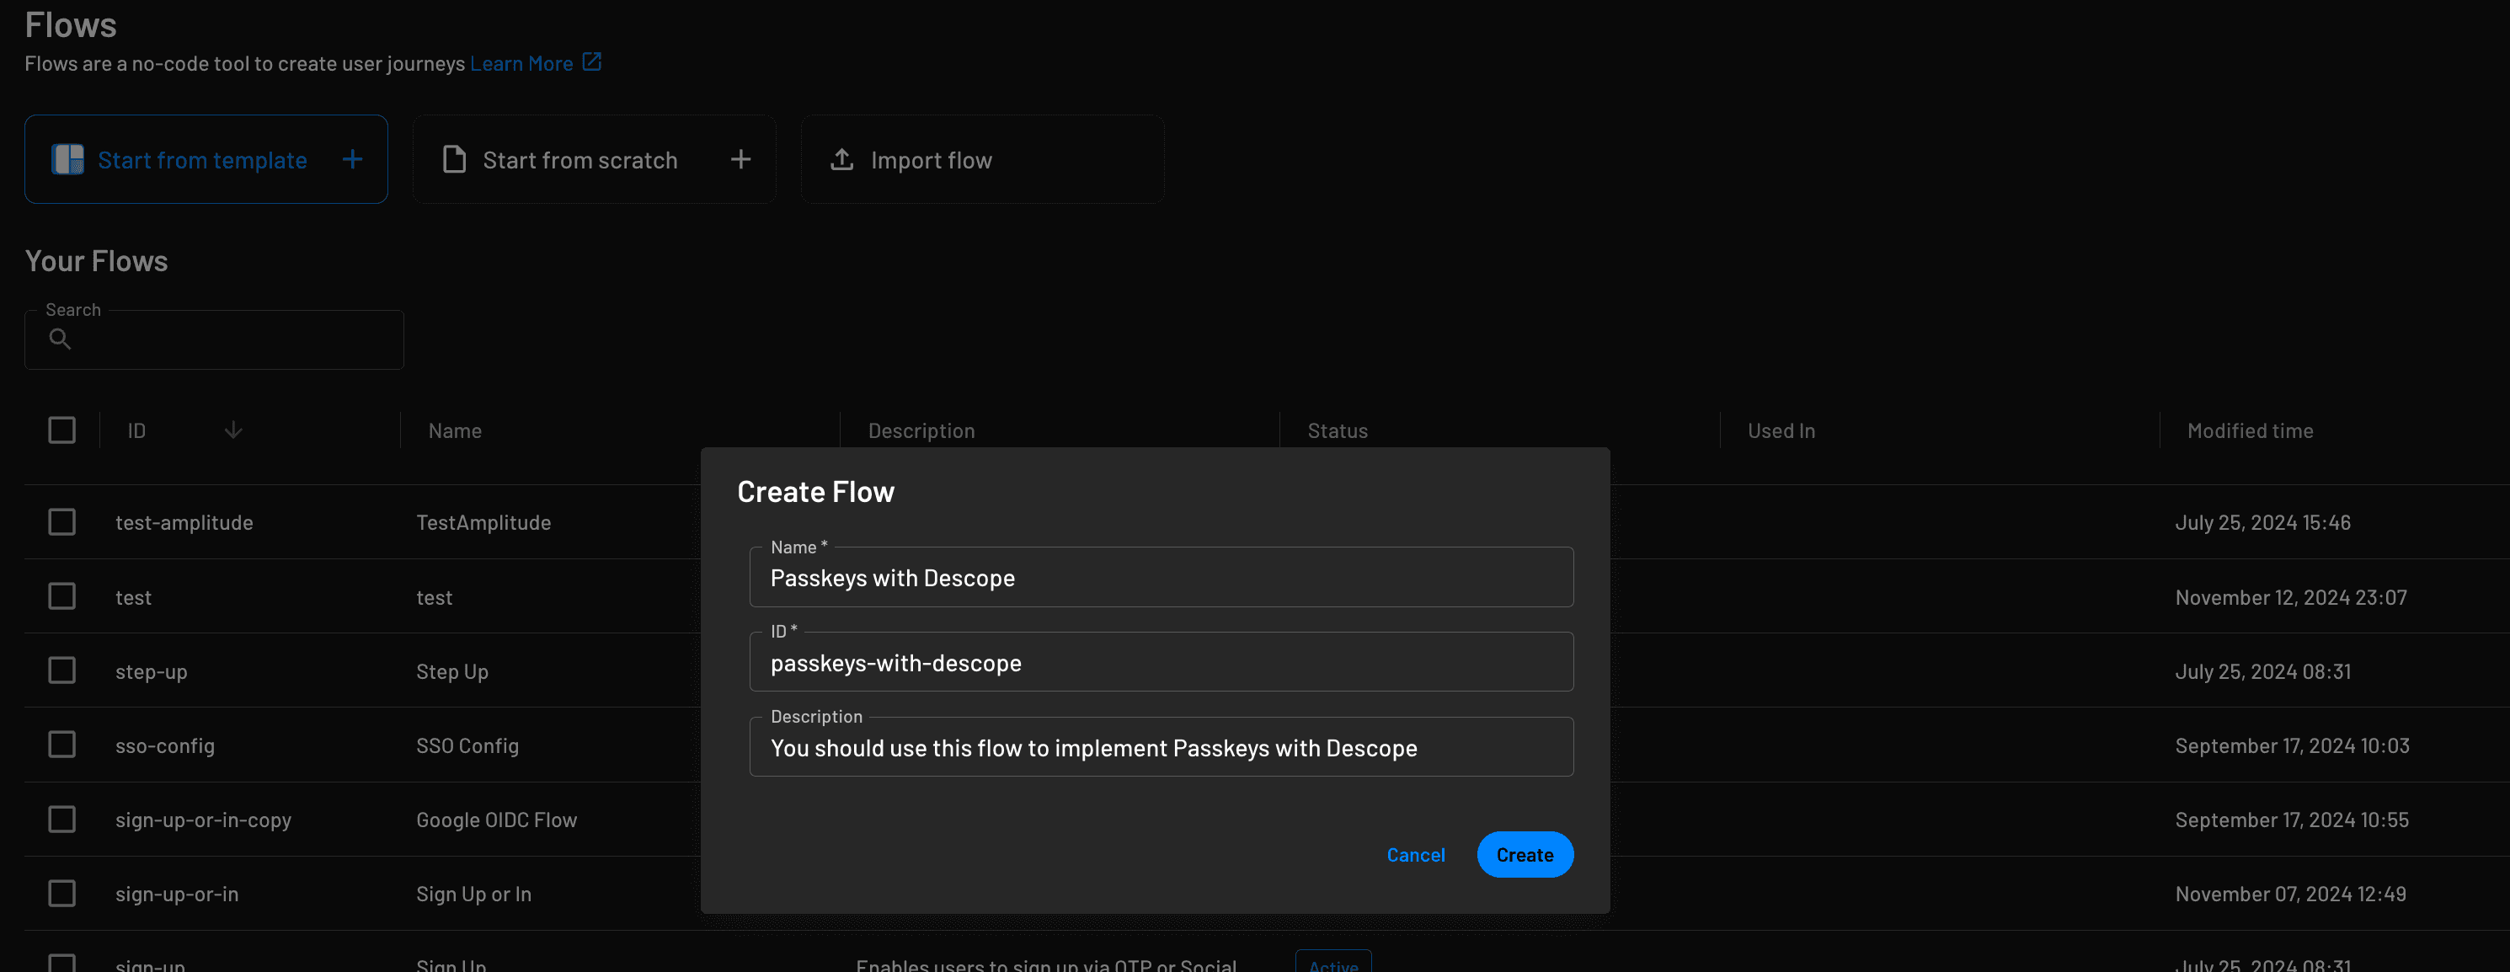Click the plus icon beside Start from template

[352, 158]
